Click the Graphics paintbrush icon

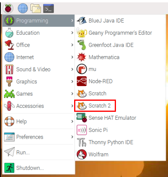(x=9, y=81)
